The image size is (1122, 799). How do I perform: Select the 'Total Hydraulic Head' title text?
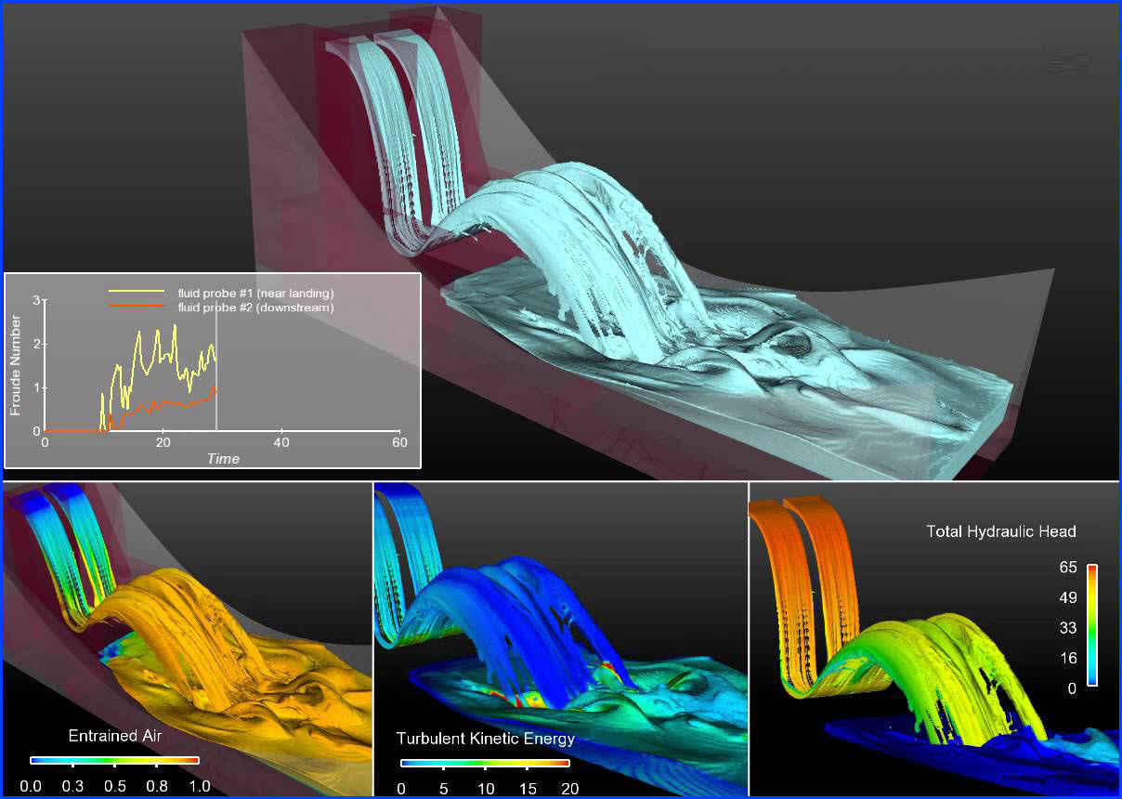(x=1001, y=531)
